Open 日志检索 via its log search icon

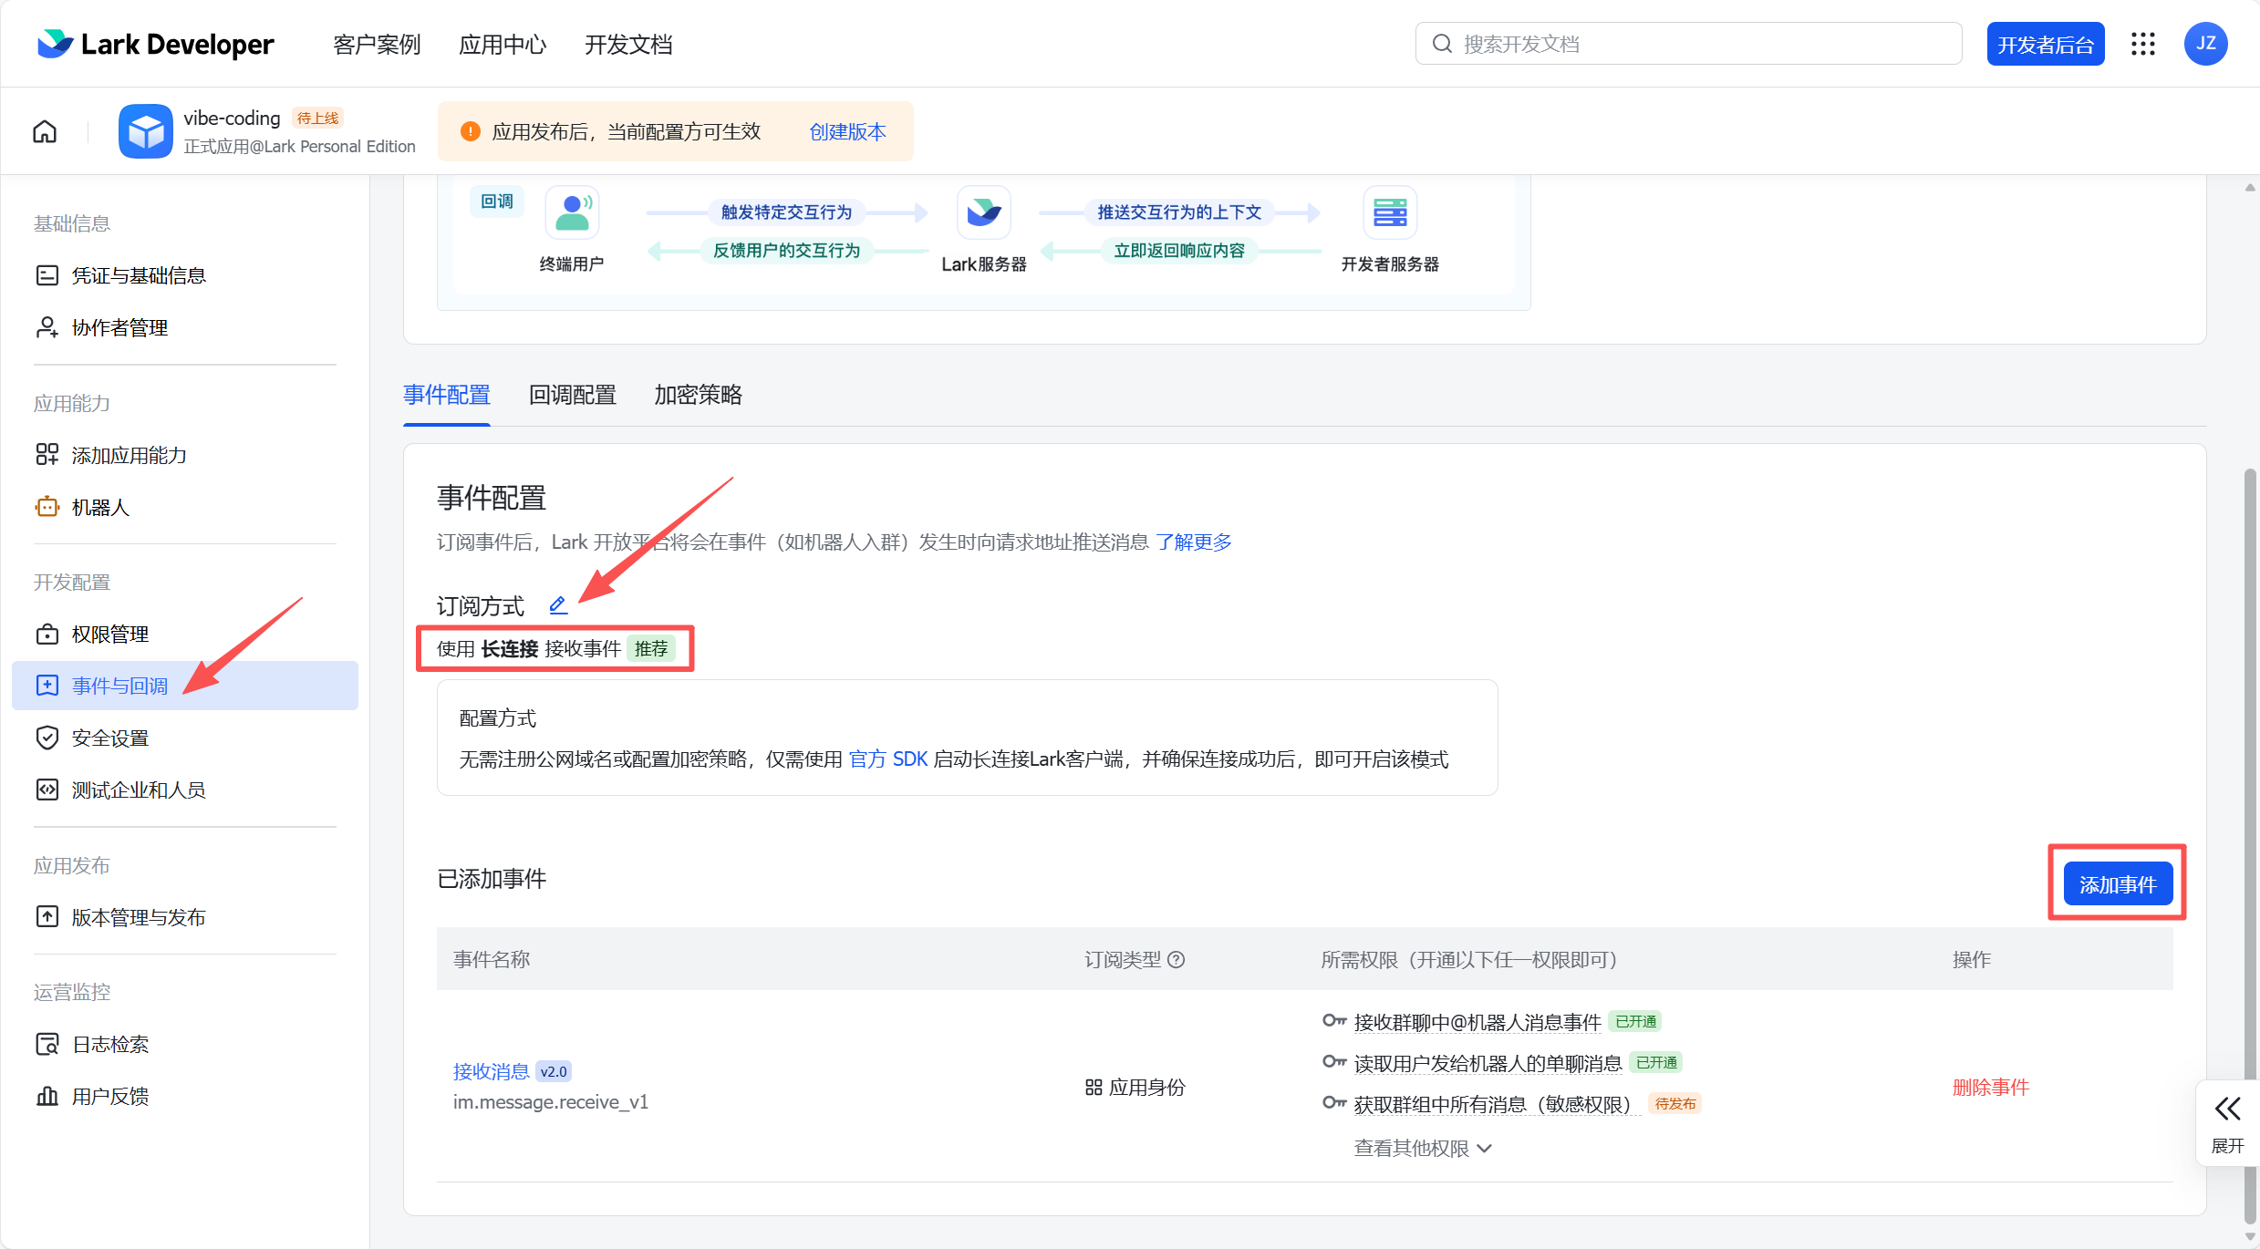(x=47, y=1043)
